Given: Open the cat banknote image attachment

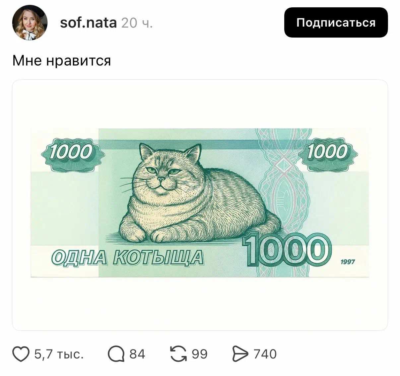Looking at the screenshot, I should [x=200, y=205].
